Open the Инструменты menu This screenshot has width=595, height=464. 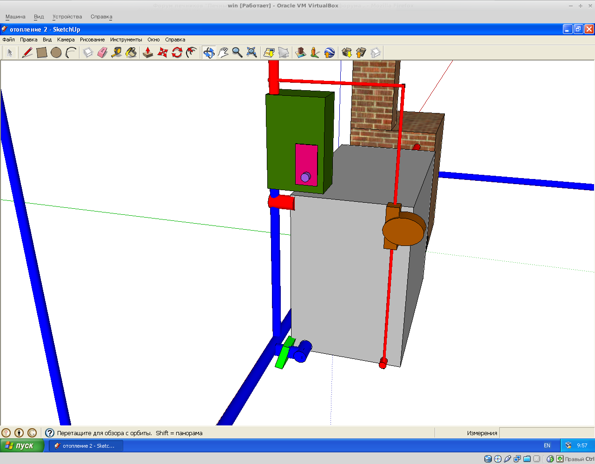click(126, 40)
